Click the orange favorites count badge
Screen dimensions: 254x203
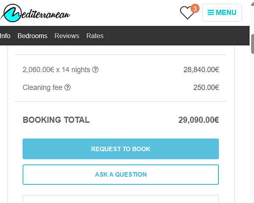[195, 8]
